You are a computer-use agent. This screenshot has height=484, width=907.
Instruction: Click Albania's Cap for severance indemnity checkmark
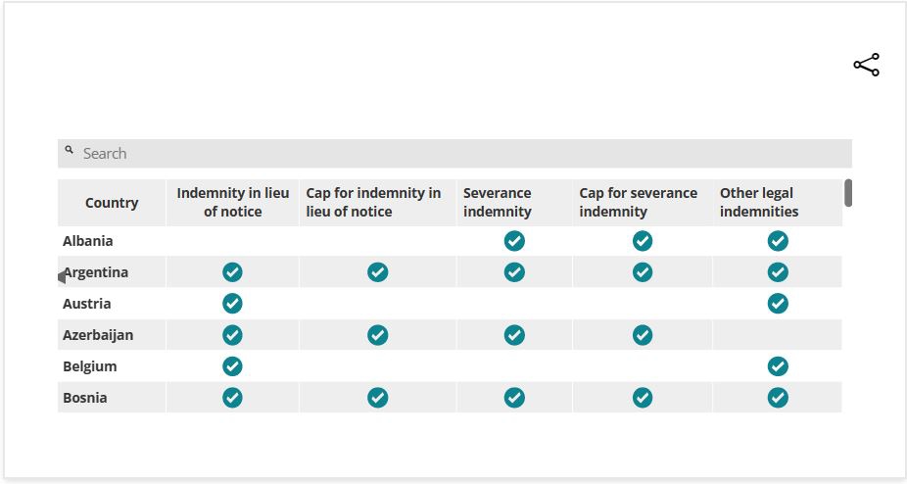pyautogui.click(x=643, y=241)
